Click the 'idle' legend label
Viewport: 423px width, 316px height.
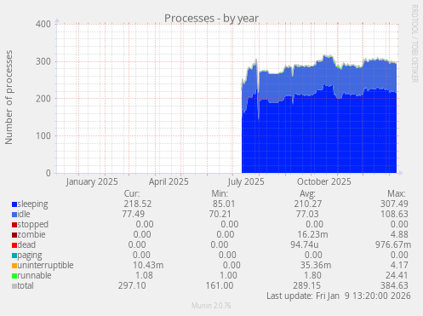coord(24,214)
